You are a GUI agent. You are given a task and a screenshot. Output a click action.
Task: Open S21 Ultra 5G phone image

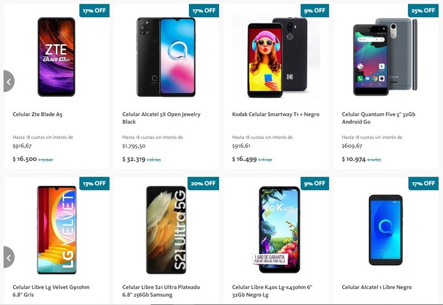point(166,230)
